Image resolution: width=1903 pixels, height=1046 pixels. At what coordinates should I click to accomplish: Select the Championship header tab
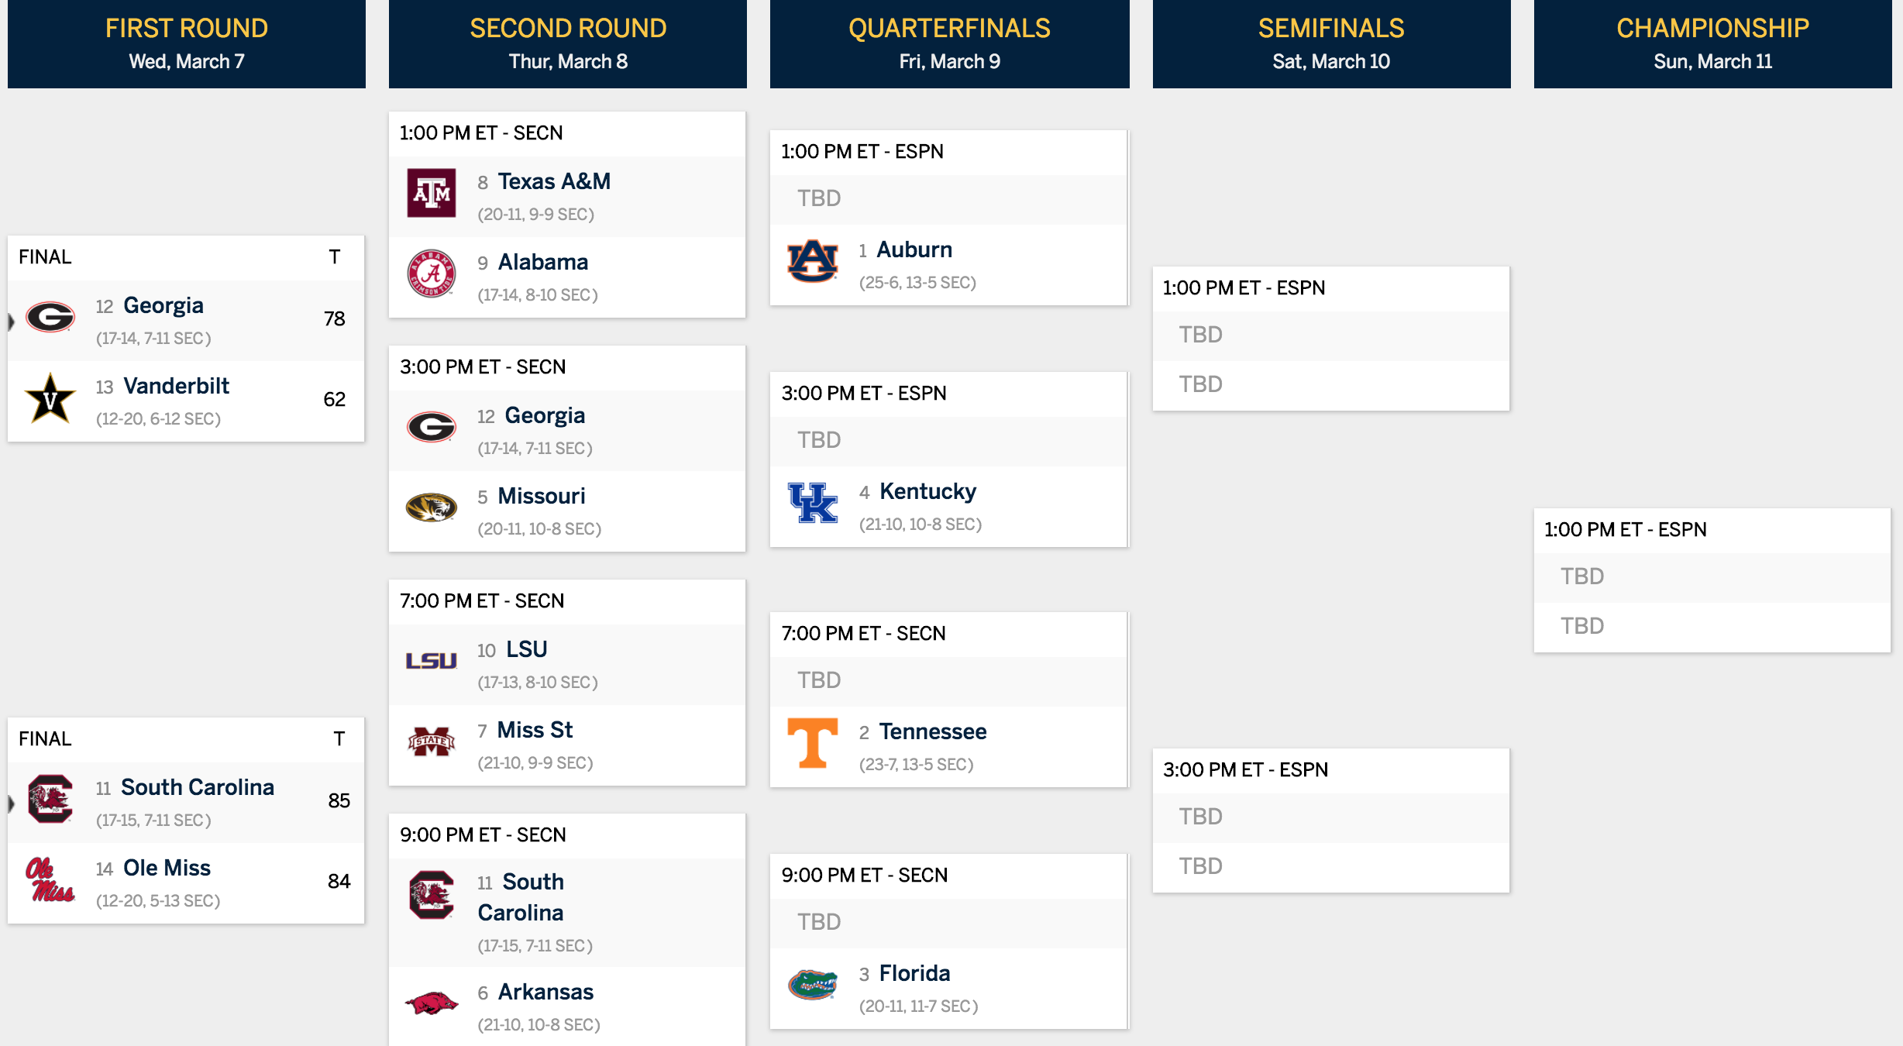(x=1712, y=44)
